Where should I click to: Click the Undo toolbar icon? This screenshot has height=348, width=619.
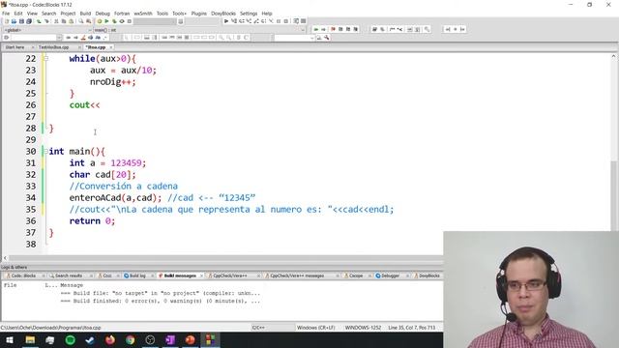pyautogui.click(x=39, y=21)
